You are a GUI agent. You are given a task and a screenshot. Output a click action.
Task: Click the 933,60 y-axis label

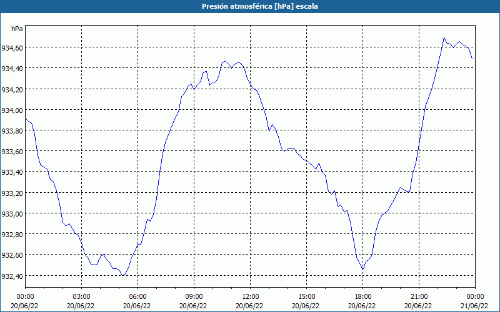click(x=12, y=152)
